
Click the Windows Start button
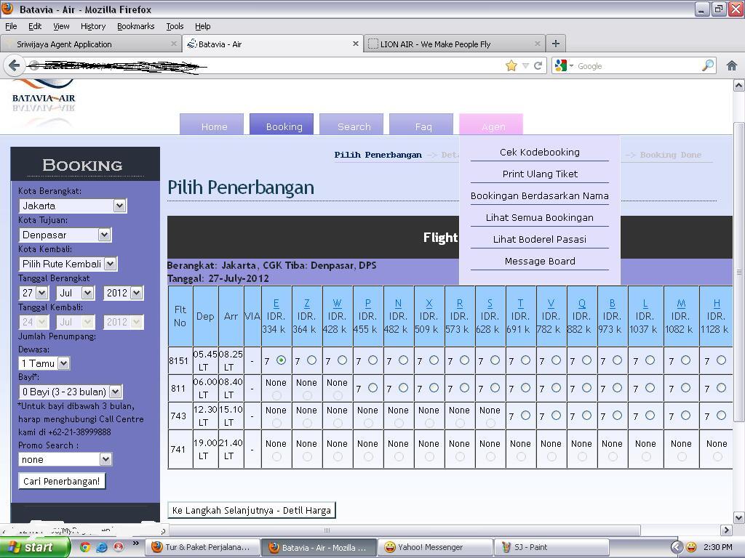click(33, 548)
